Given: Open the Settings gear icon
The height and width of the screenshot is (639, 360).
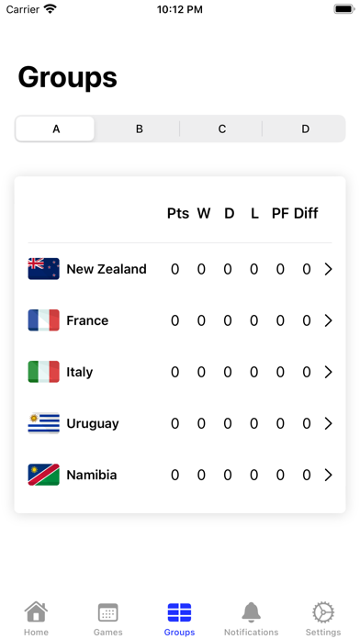Looking at the screenshot, I should [323, 612].
